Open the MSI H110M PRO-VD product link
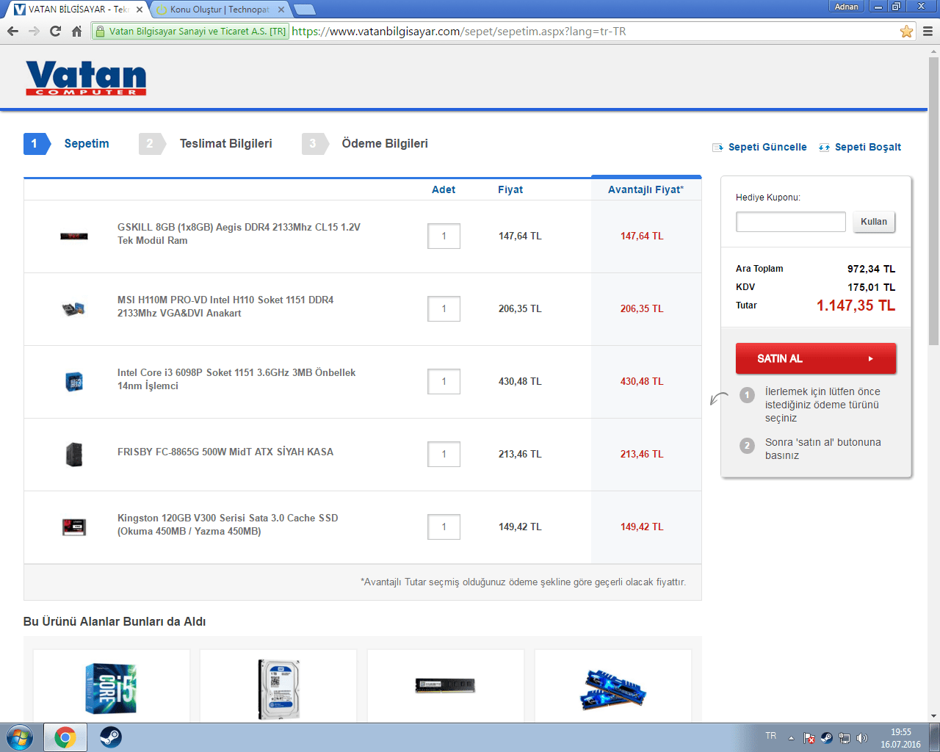The image size is (940, 752). [x=225, y=306]
